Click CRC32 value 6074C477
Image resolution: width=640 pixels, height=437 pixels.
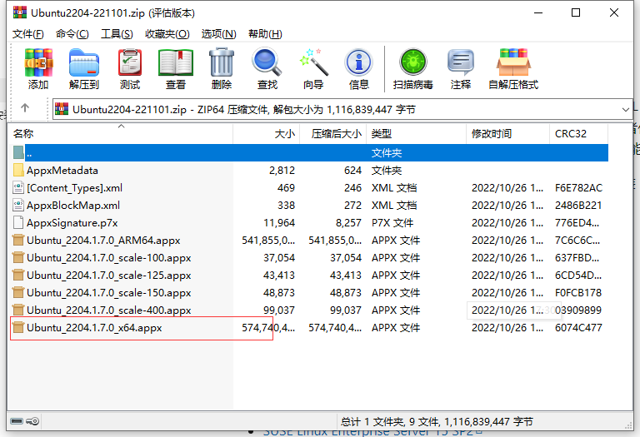578,327
